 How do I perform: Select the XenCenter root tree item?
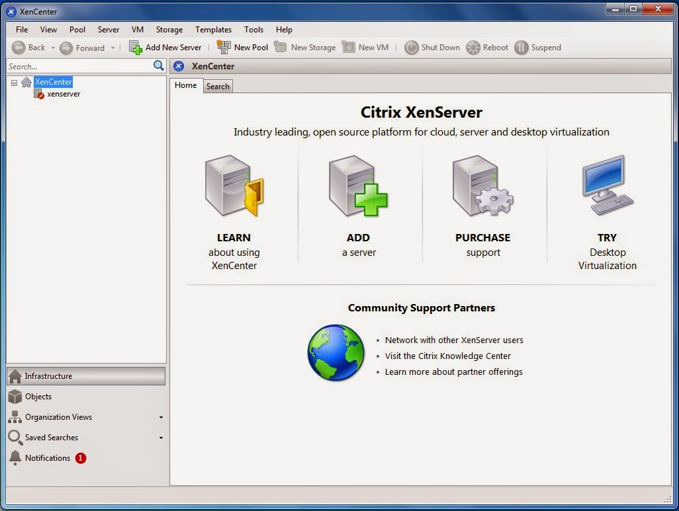tap(53, 82)
